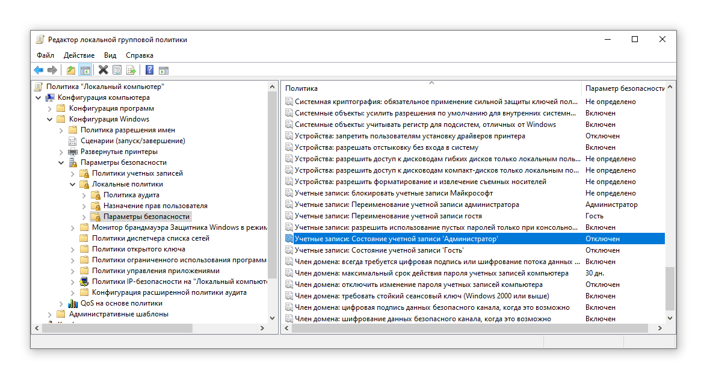Select Параметры безопасности under Локальные политики
This screenshot has height=385, width=707.
[x=146, y=217]
